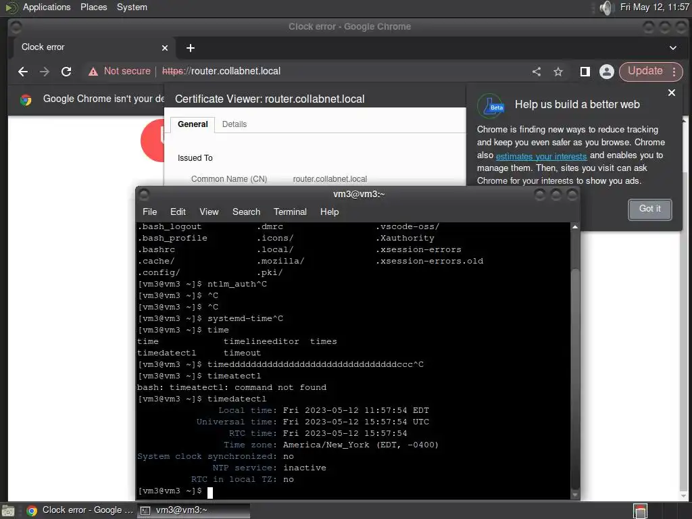Image resolution: width=692 pixels, height=519 pixels.
Task: Open the Terminal menu in terminal menubar
Action: click(290, 212)
